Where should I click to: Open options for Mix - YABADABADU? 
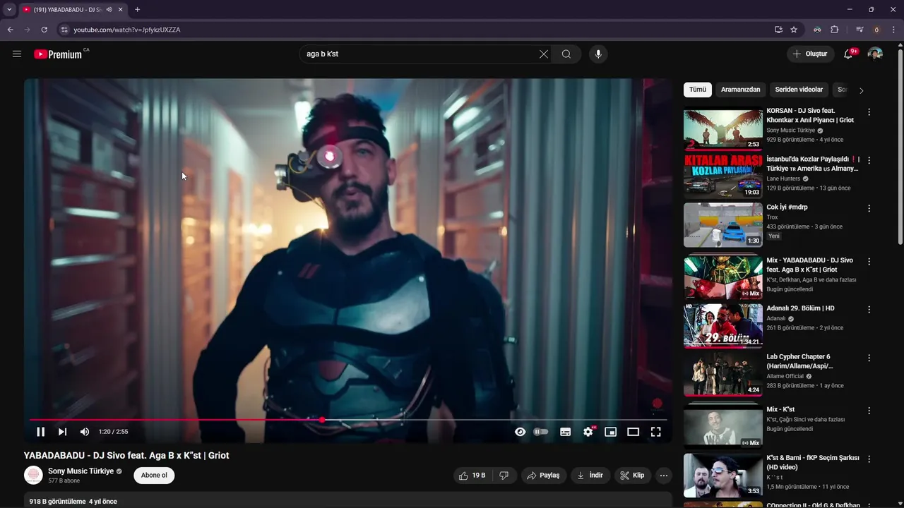pyautogui.click(x=869, y=262)
